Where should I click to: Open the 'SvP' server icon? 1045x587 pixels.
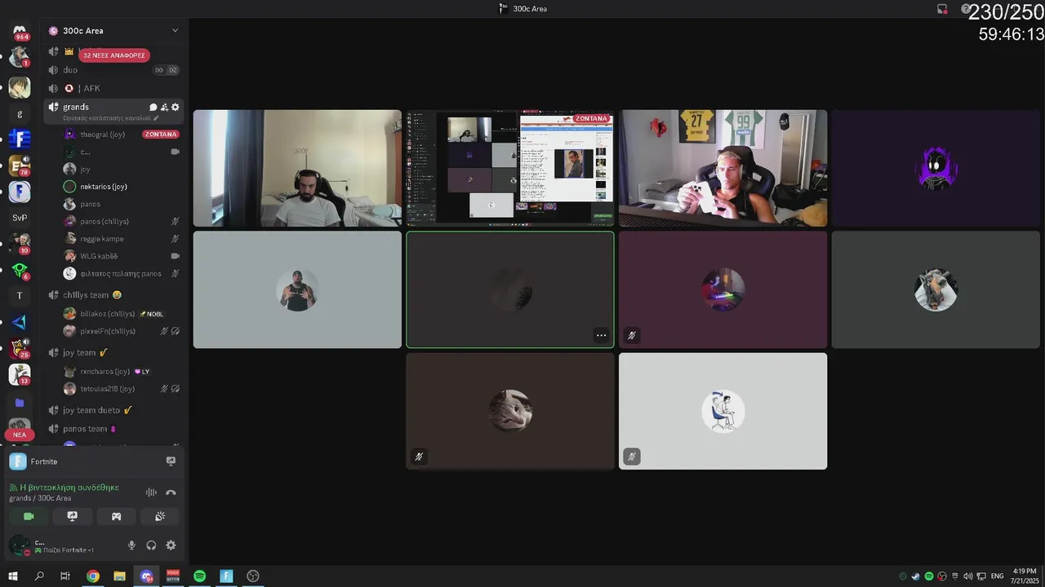20,218
